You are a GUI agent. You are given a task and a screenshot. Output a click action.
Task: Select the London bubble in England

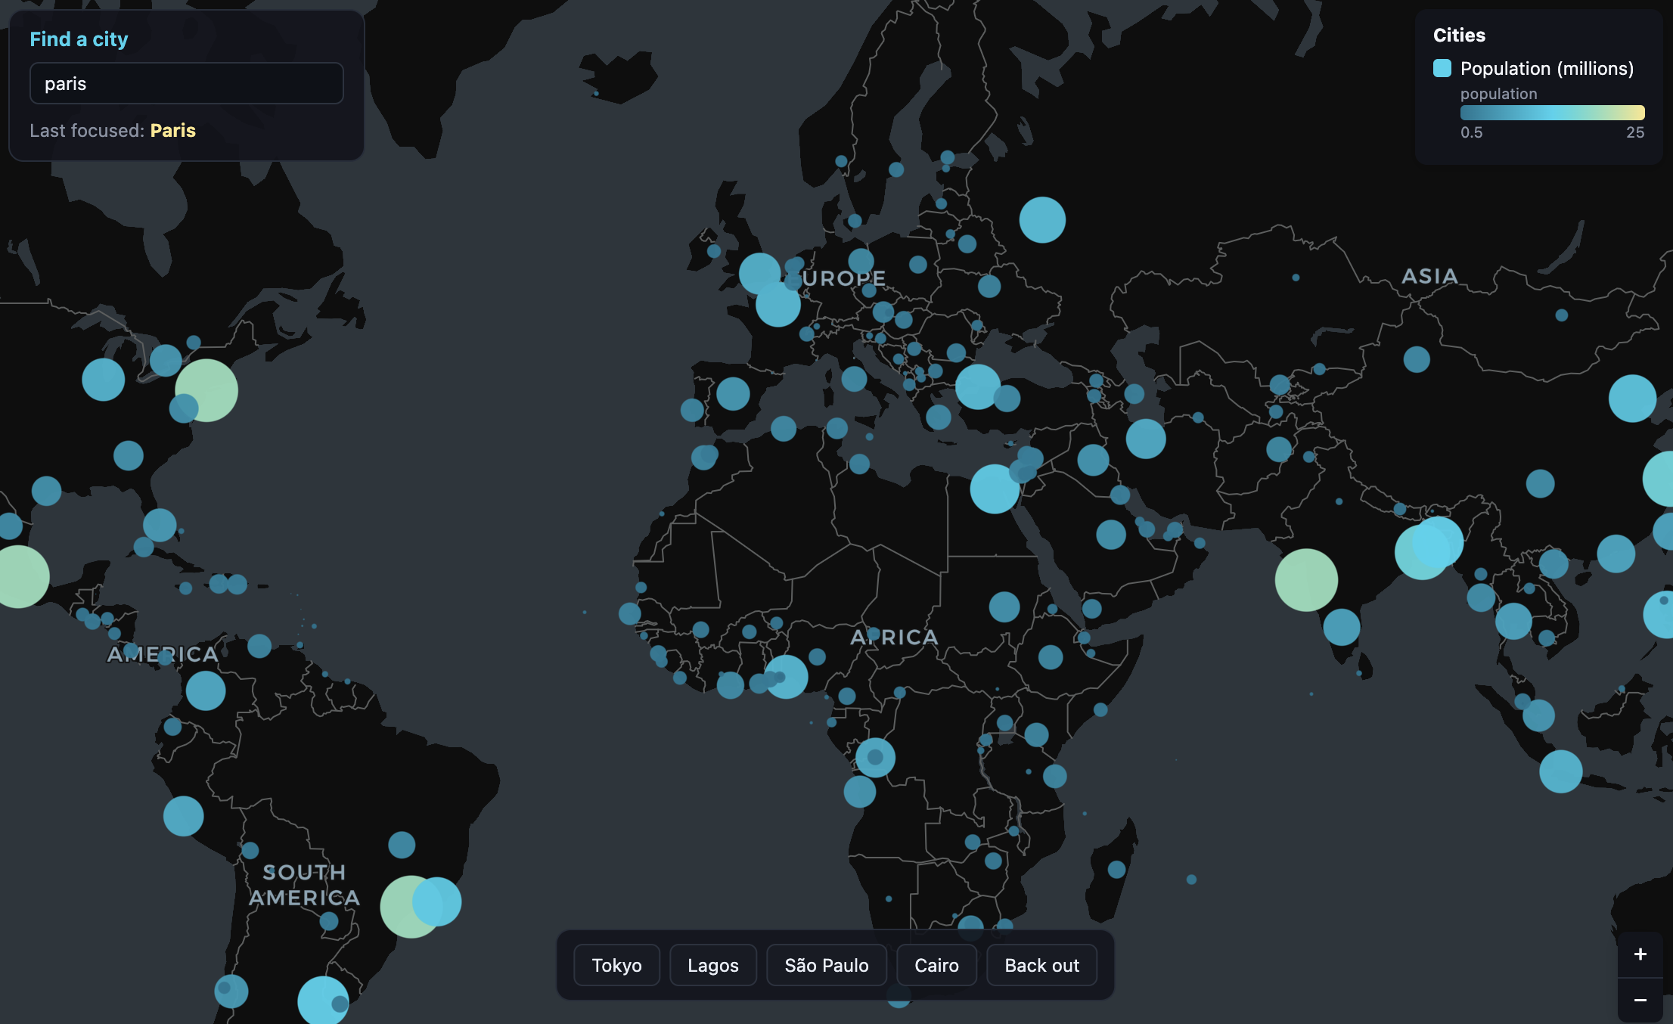(759, 273)
